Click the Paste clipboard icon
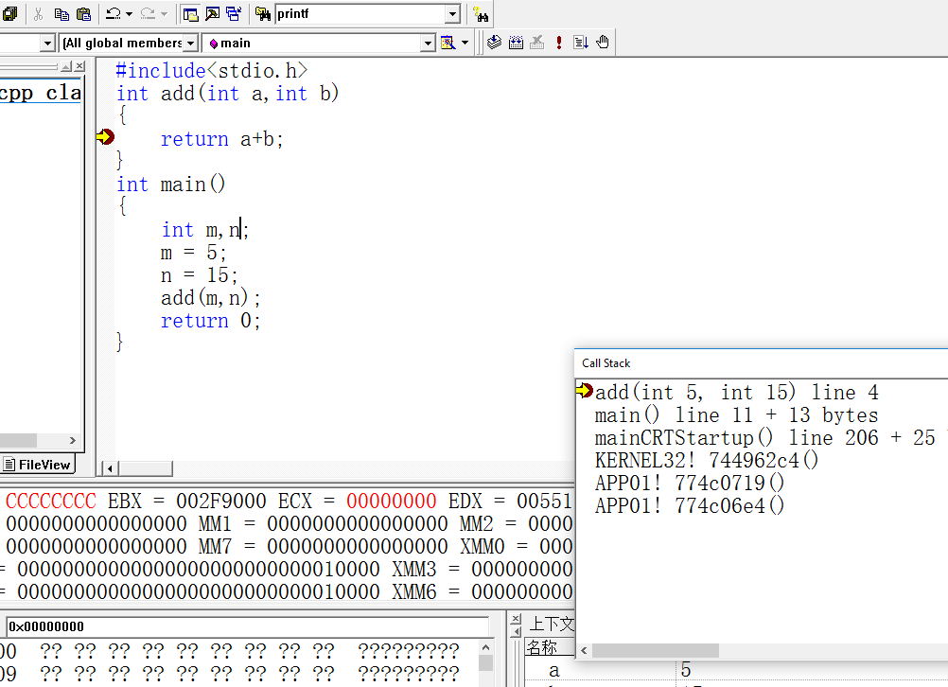 point(83,14)
